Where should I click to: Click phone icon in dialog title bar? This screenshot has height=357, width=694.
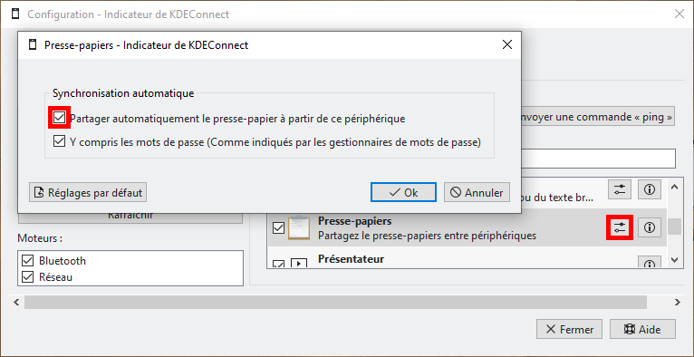pos(32,44)
